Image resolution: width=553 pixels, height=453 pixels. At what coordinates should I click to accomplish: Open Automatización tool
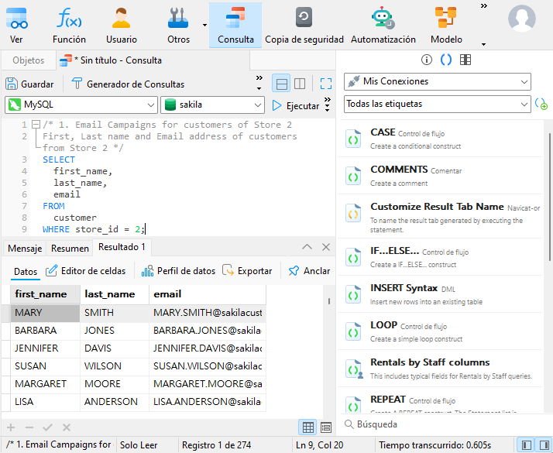click(383, 26)
